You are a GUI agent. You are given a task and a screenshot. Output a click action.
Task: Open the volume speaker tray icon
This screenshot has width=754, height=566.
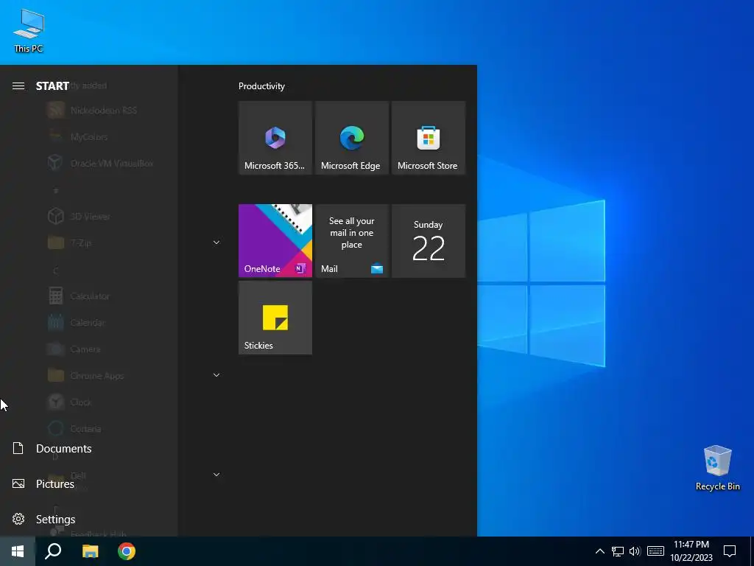(x=635, y=551)
